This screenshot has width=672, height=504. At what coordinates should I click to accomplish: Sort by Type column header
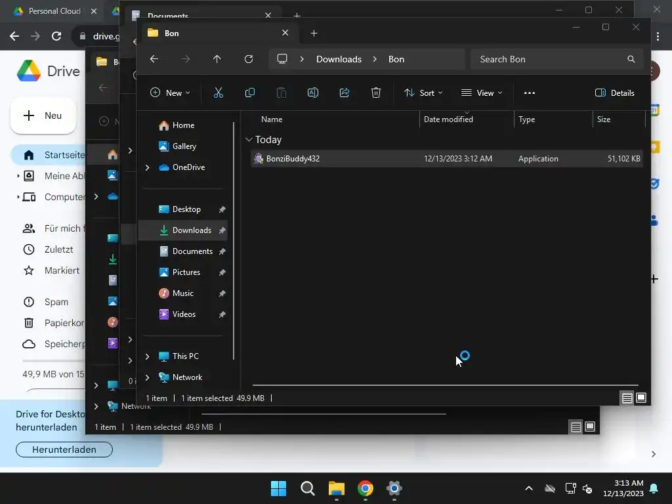[x=526, y=119]
